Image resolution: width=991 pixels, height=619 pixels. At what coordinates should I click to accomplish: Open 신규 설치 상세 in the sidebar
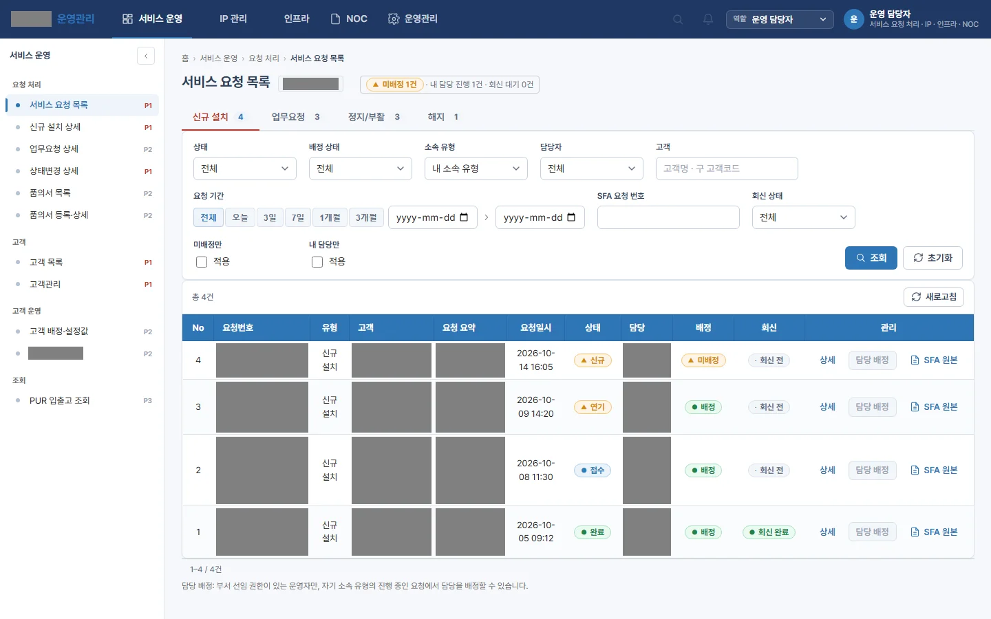click(83, 127)
